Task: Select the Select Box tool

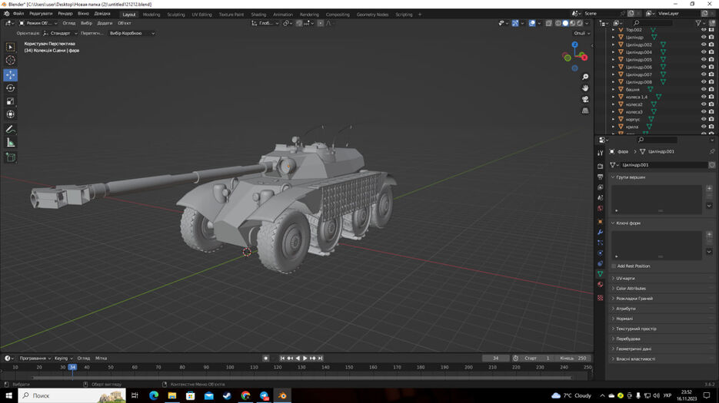Action: (11, 47)
